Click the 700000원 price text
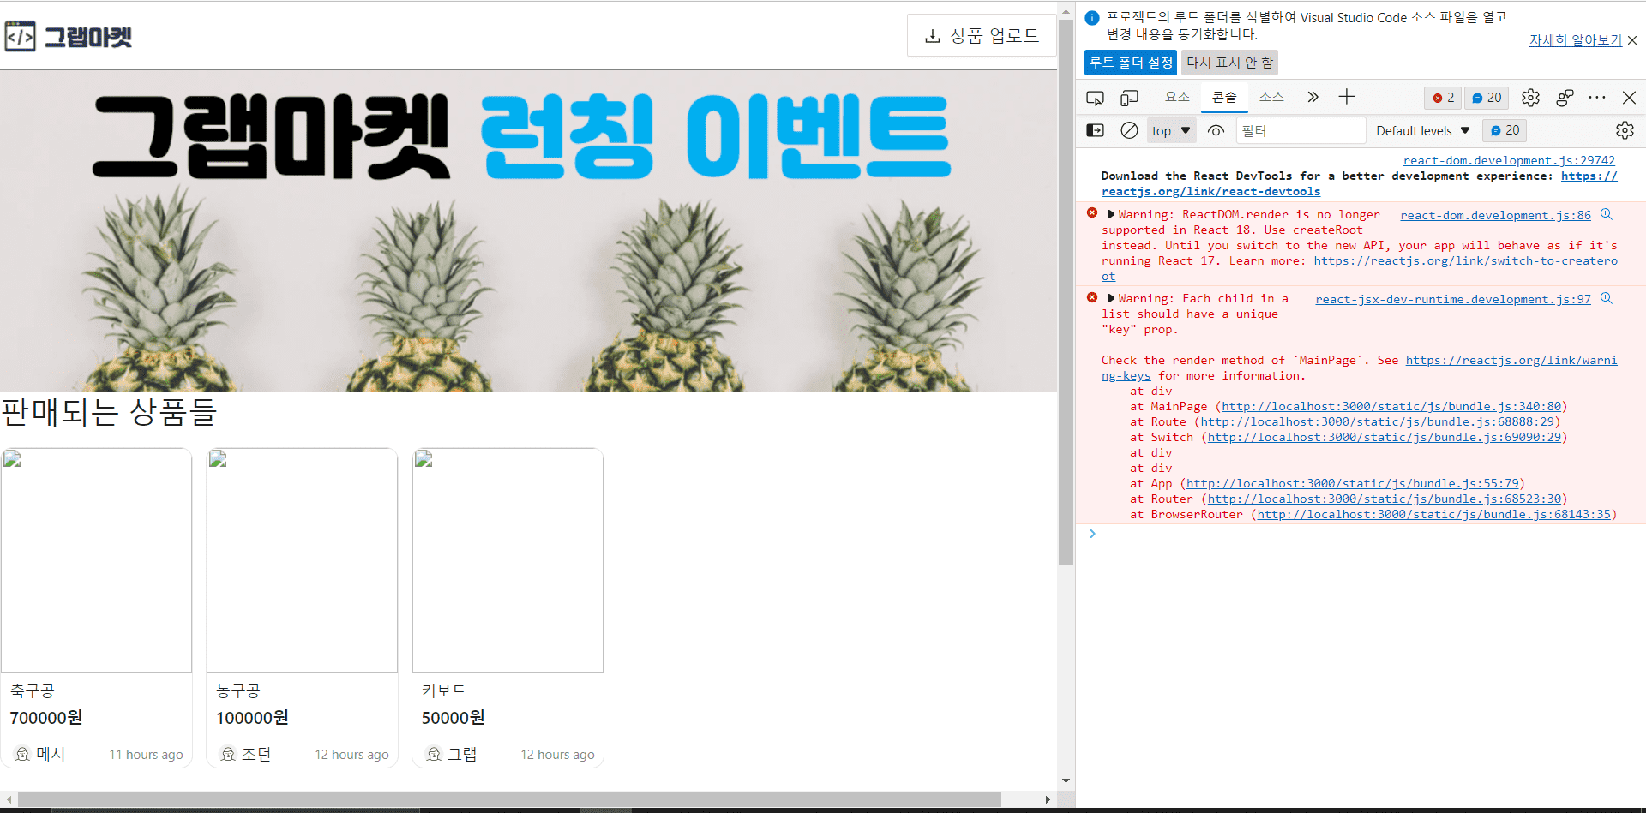The width and height of the screenshot is (1646, 813). coord(46,718)
